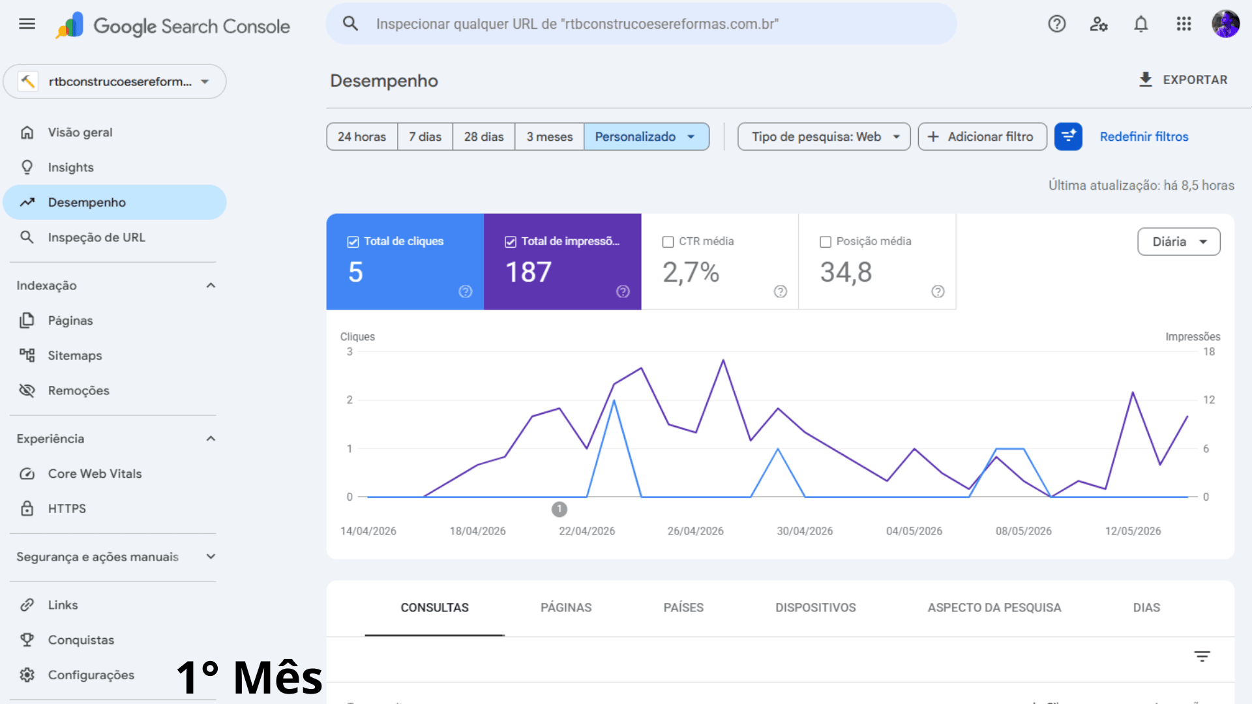Open the Tipo de pesquisa: Web dropdown

(x=824, y=137)
